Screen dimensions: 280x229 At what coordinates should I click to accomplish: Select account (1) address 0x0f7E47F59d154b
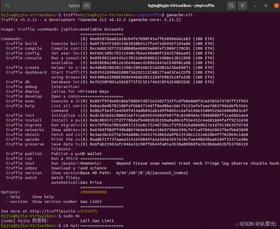point(140,44)
